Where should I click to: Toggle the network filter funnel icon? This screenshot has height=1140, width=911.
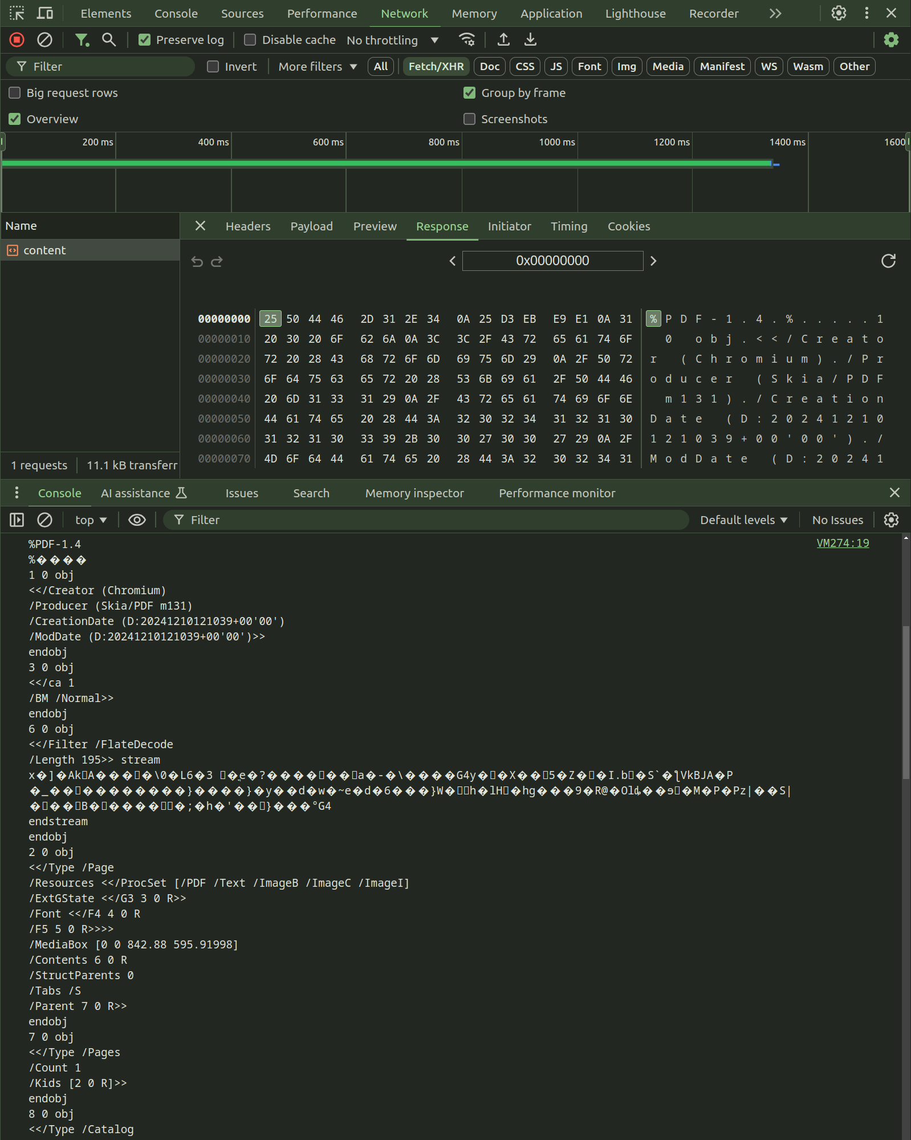(82, 40)
